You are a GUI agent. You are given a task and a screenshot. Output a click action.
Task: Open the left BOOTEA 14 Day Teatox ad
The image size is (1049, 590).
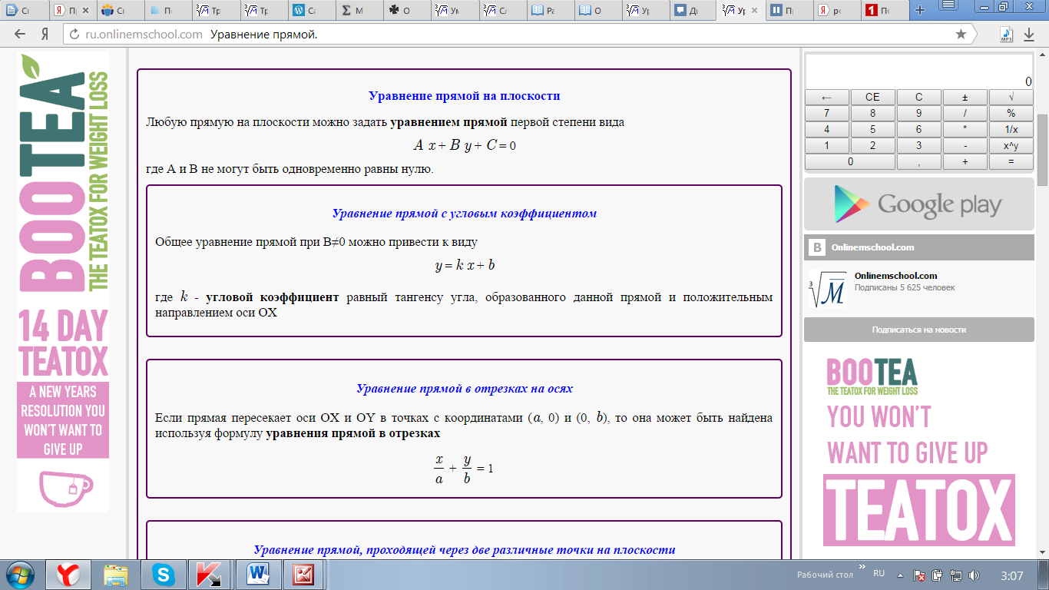click(63, 283)
